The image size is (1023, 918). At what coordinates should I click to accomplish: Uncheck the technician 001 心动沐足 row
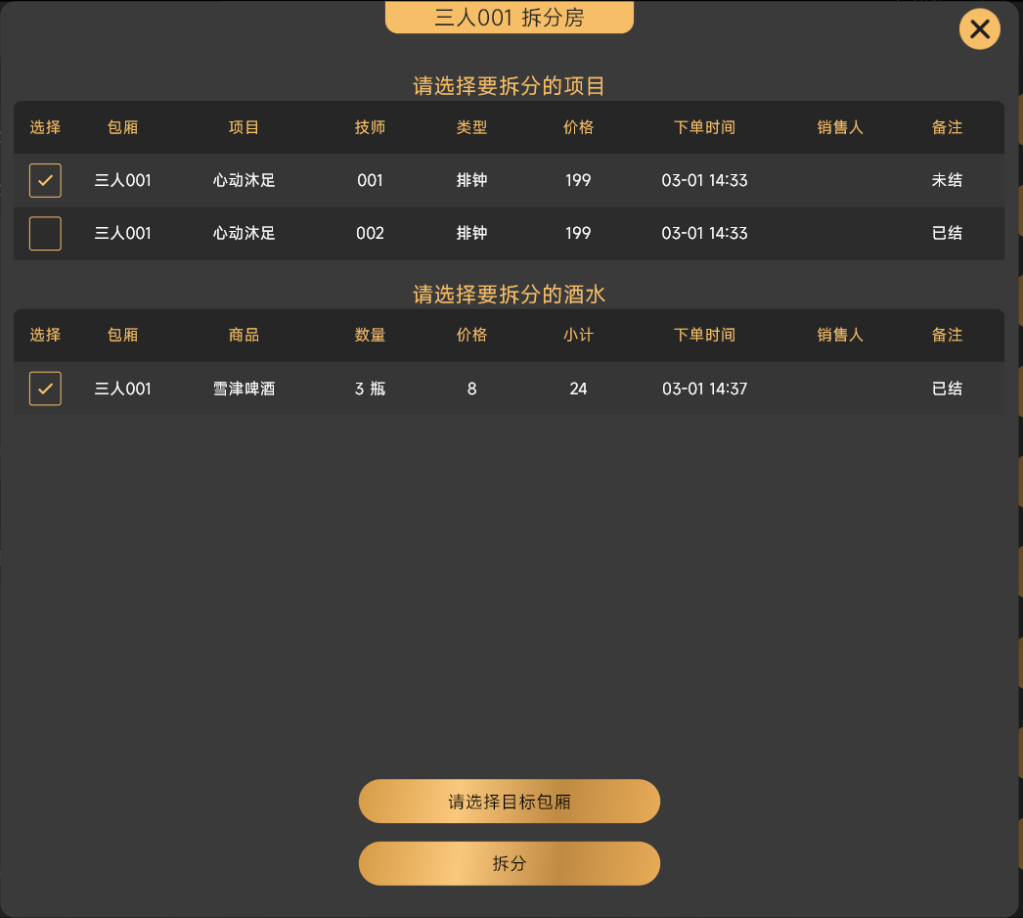point(45,180)
